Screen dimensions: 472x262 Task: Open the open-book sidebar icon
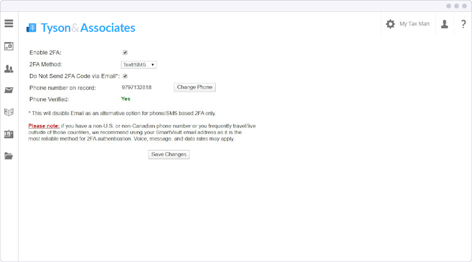[x=9, y=112]
